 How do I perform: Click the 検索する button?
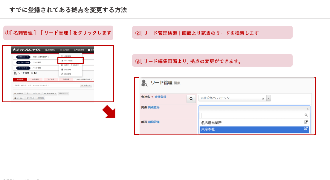point(86,85)
